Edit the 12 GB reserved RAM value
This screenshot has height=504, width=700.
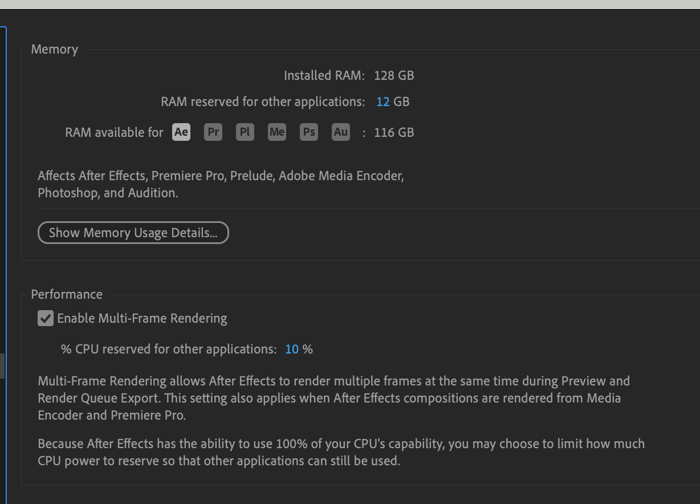click(x=382, y=101)
